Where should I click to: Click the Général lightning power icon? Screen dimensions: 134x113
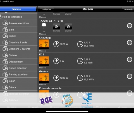[x=56, y=78]
